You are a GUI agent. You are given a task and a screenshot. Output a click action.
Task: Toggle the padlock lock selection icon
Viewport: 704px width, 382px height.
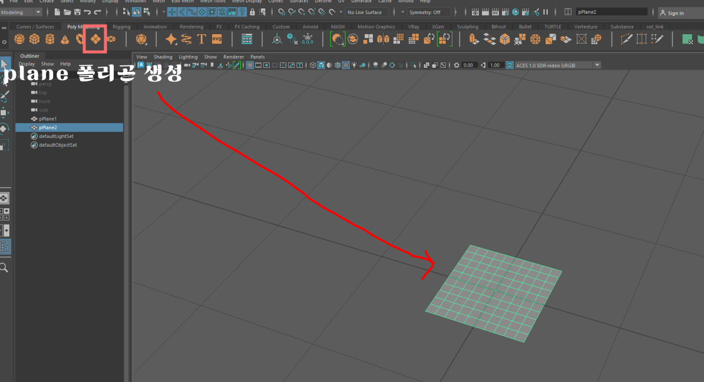pos(252,12)
